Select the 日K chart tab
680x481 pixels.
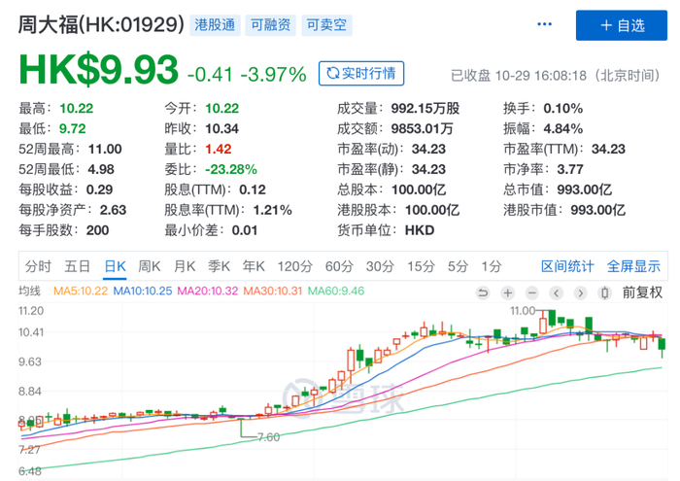click(116, 266)
